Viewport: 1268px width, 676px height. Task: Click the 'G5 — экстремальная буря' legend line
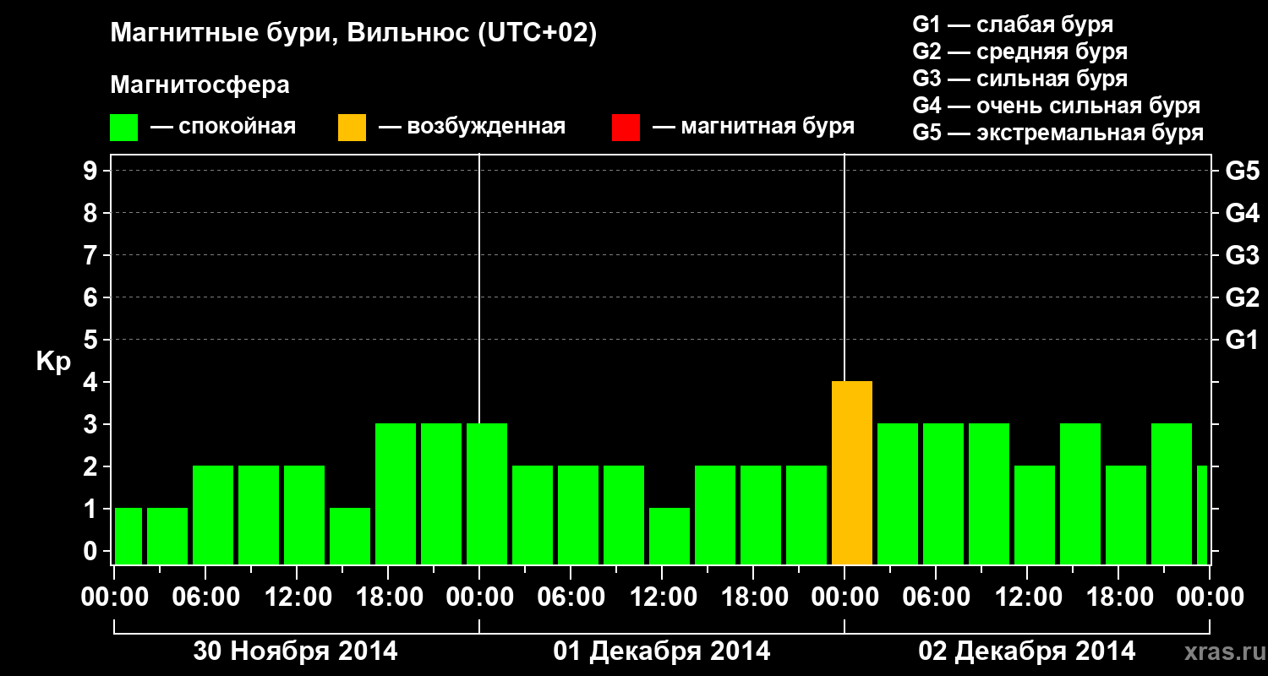point(1058,133)
